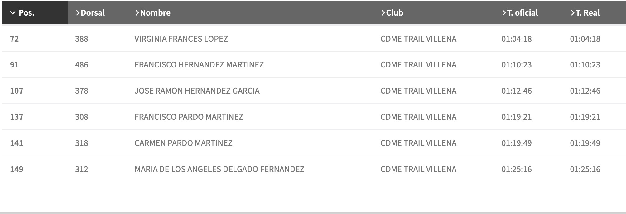Open runner Virginia Frances Lopez
Viewport: 626px width, 214px height.
(181, 39)
